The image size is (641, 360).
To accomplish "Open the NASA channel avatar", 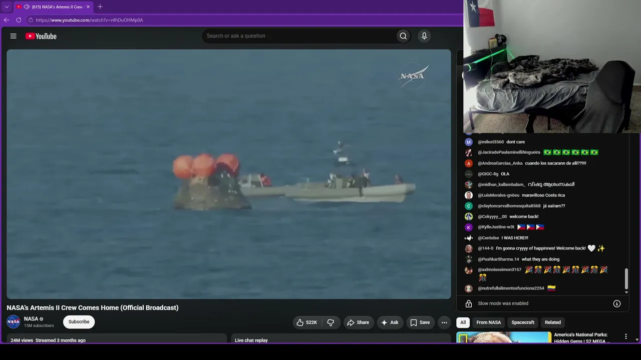I will (14, 322).
